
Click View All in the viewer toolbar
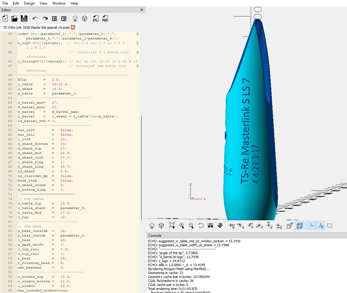(172, 226)
